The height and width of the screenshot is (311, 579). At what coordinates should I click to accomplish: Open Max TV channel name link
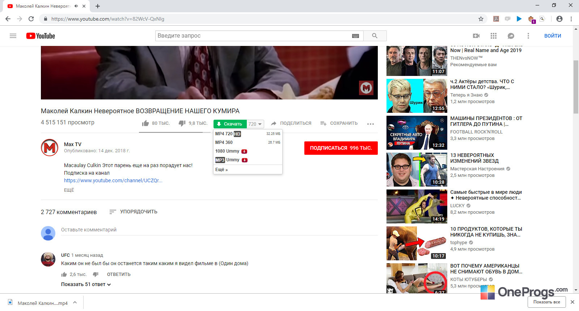[x=73, y=144]
